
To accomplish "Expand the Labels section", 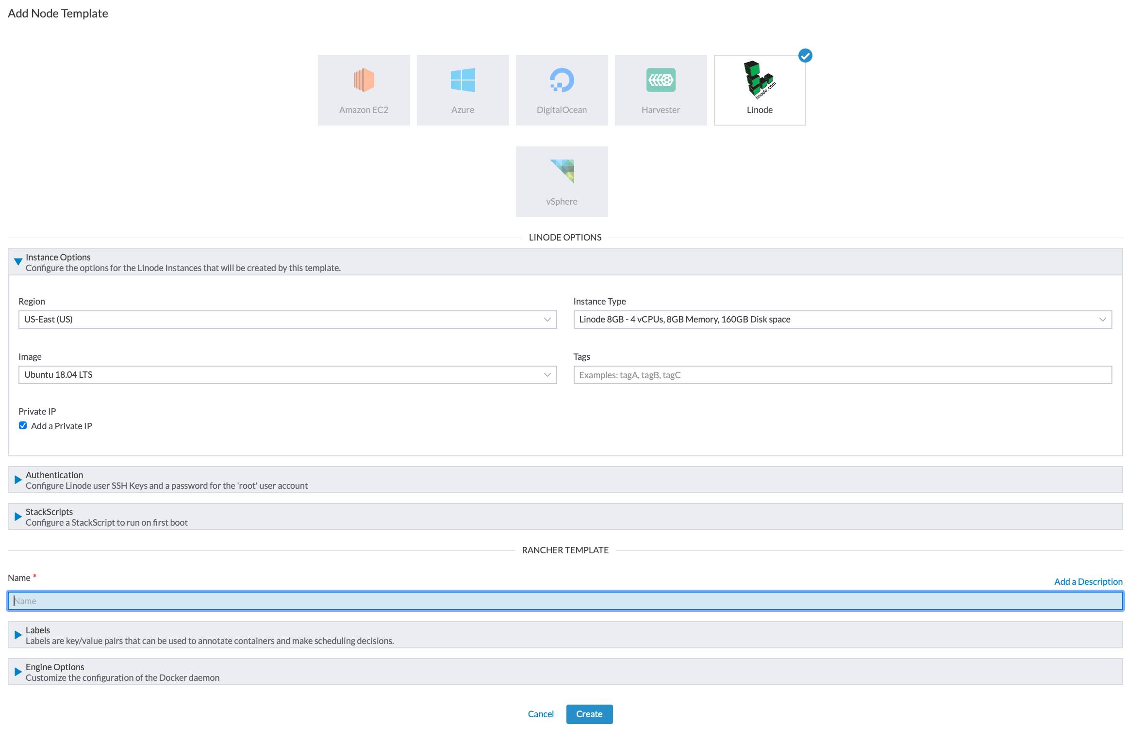I will click(17, 635).
